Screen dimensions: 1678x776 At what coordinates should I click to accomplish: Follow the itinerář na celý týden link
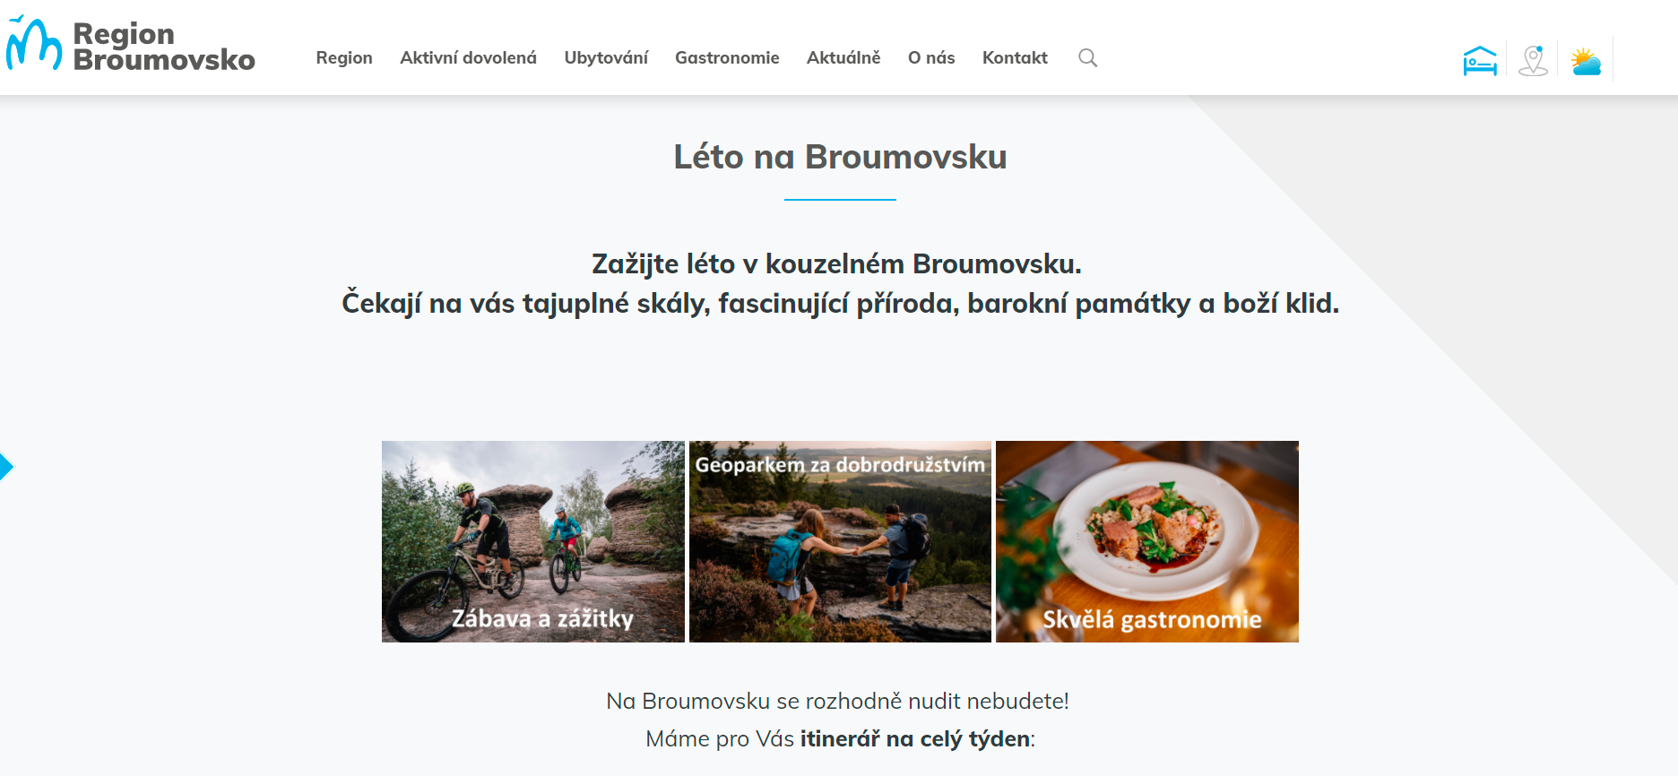coord(915,739)
